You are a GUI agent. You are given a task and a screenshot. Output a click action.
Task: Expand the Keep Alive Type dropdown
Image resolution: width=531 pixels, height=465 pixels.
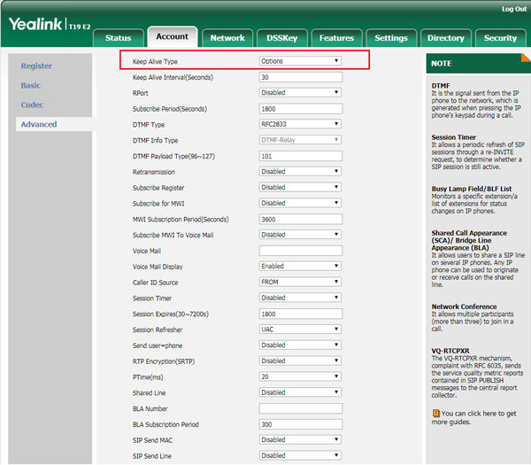pos(300,61)
